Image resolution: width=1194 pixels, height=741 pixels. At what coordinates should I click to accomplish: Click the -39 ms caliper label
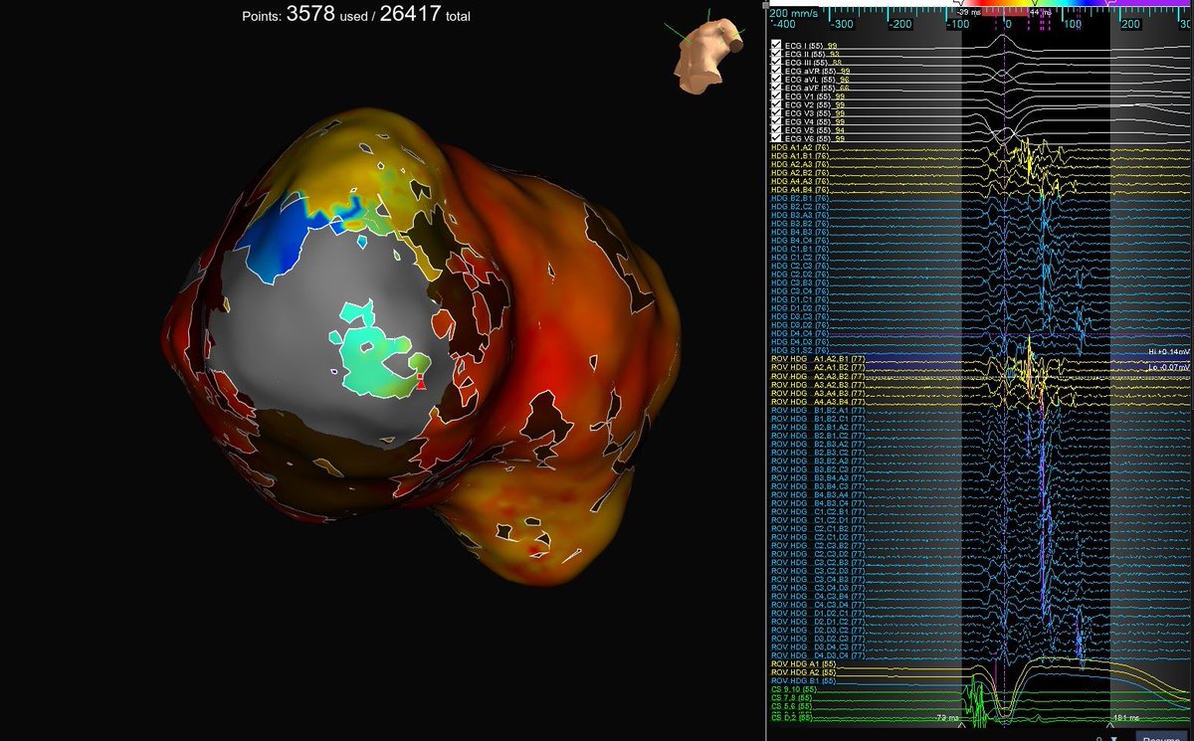coord(969,12)
